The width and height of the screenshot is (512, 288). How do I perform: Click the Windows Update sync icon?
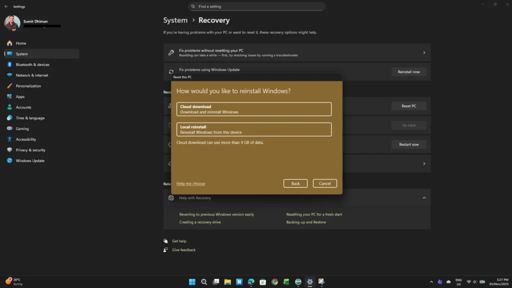[x=9, y=160]
